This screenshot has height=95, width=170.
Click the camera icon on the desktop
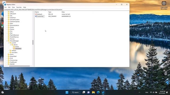click(x=164, y=3)
